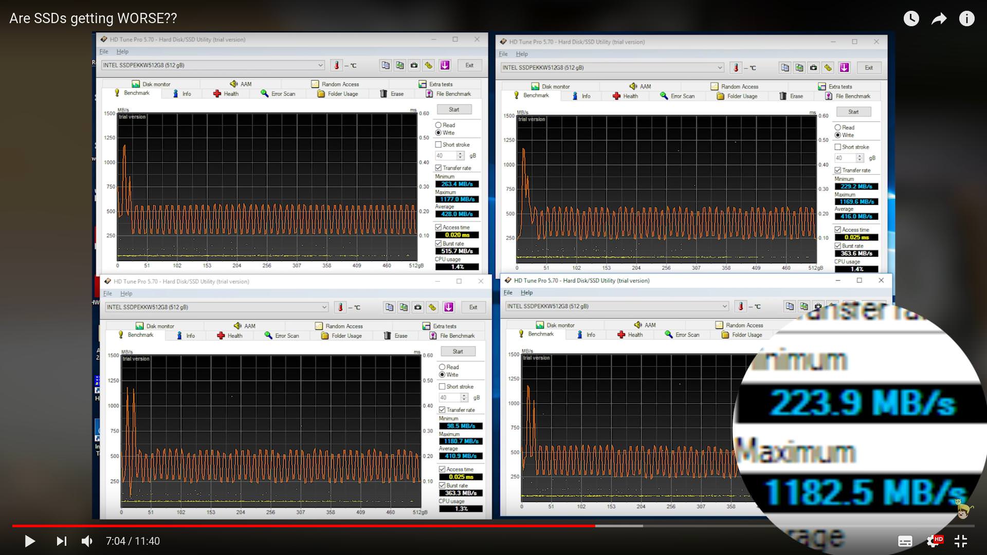Select Read radio in top-right window
This screenshot has width=987, height=555.
(838, 127)
